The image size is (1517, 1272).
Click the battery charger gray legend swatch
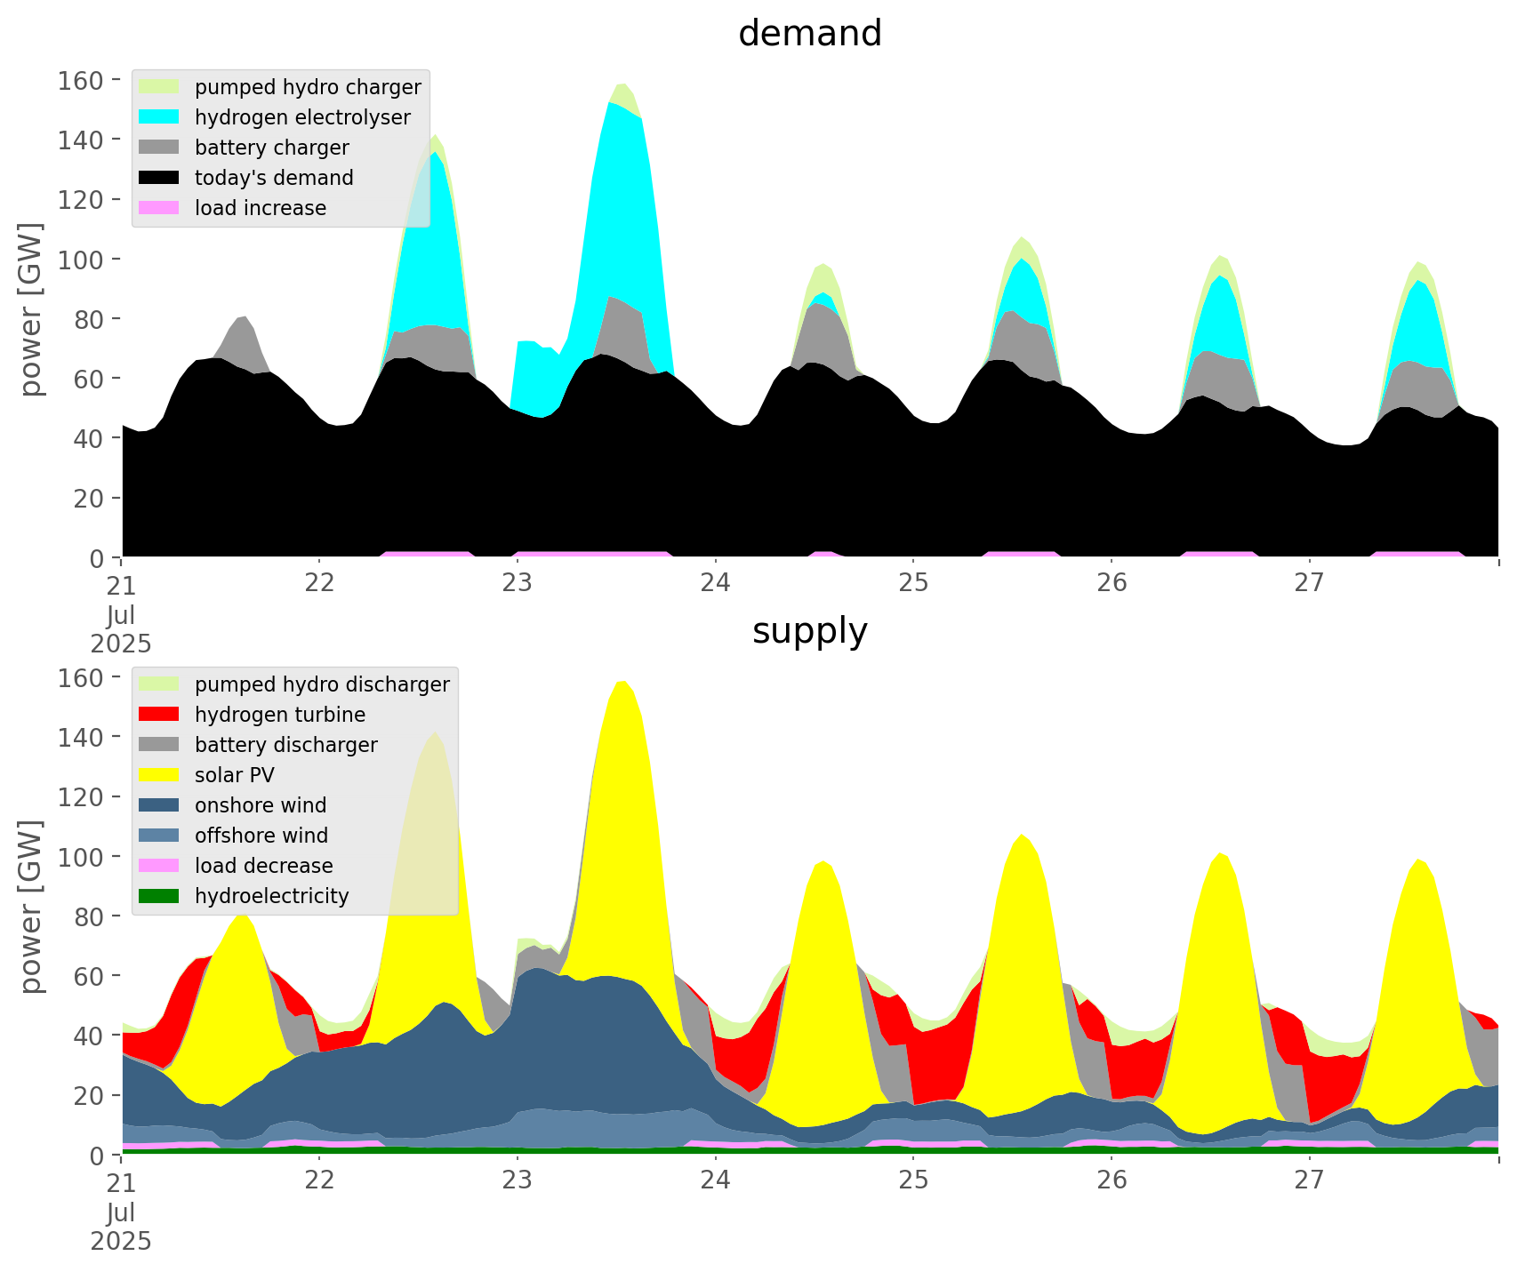[x=159, y=148]
